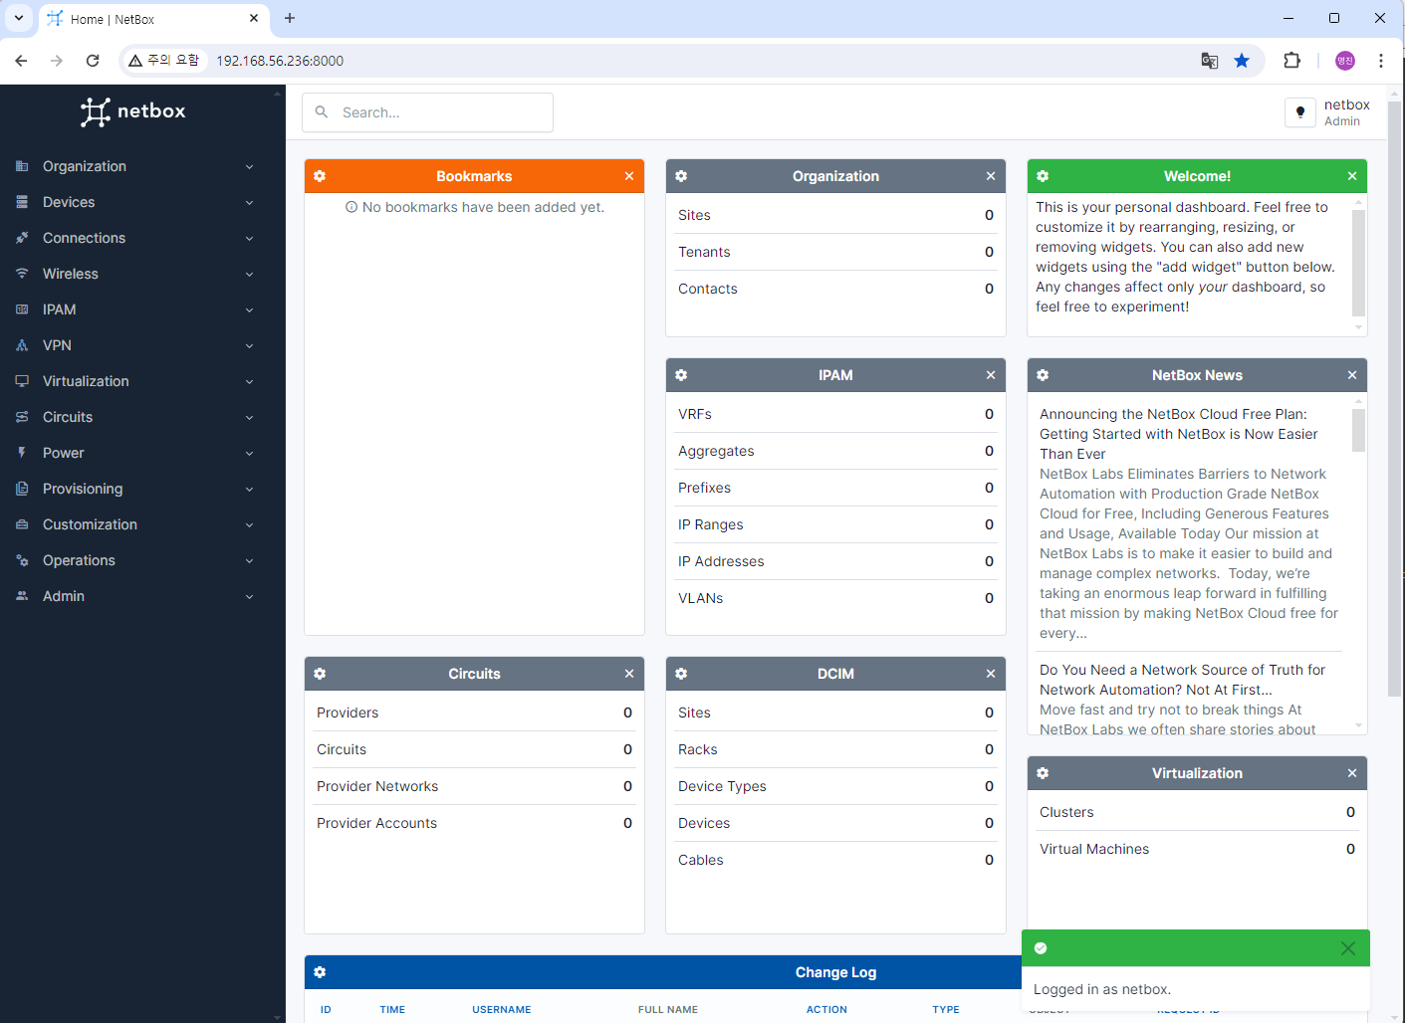
Task: Open the browser extensions puzzle icon
Action: click(1292, 61)
